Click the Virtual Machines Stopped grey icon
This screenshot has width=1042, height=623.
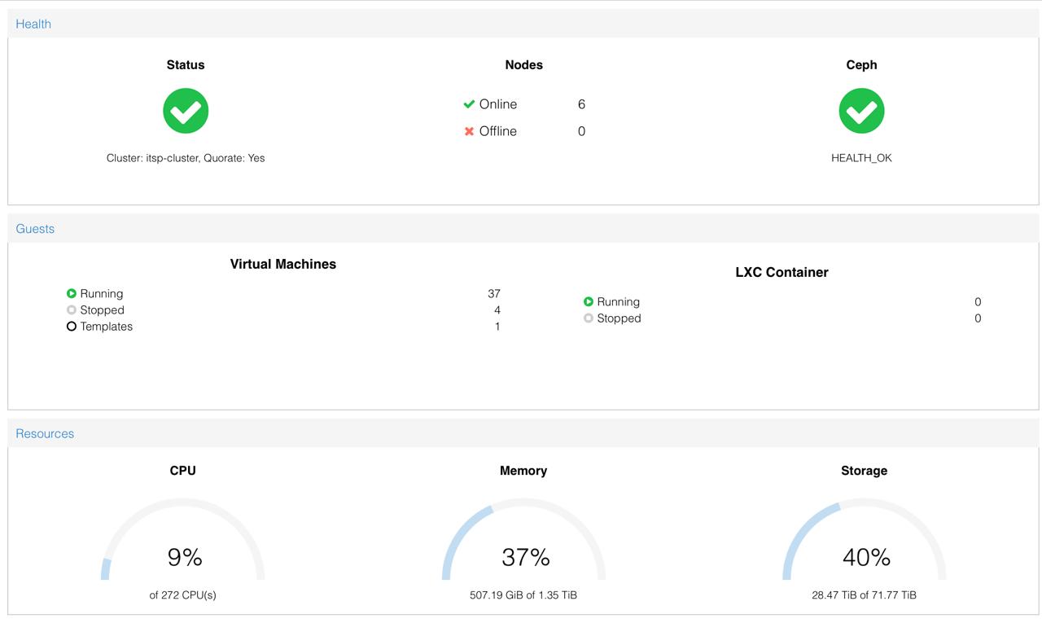[72, 309]
